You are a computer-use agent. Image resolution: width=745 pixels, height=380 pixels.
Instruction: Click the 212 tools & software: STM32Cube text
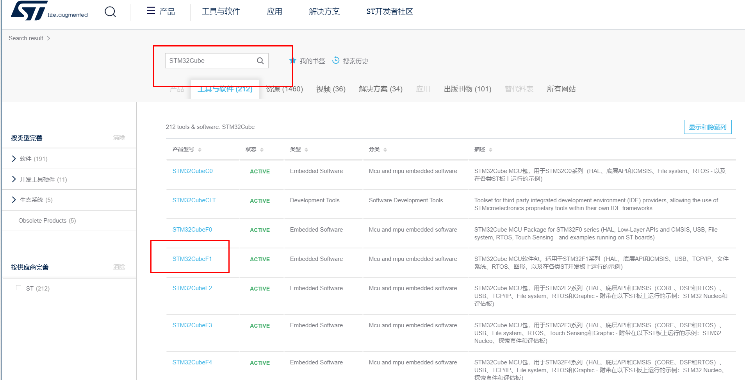point(210,127)
